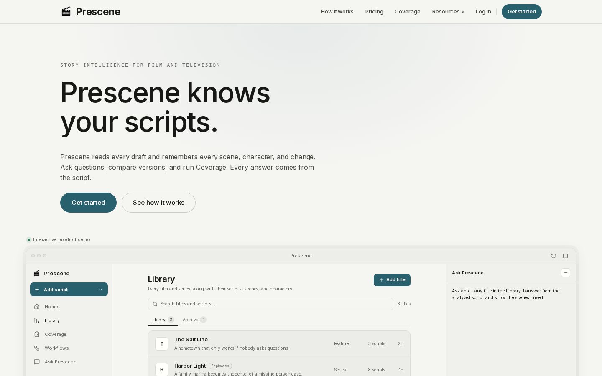Click the demo sidebar Prescene clapperboard icon

tap(37, 273)
